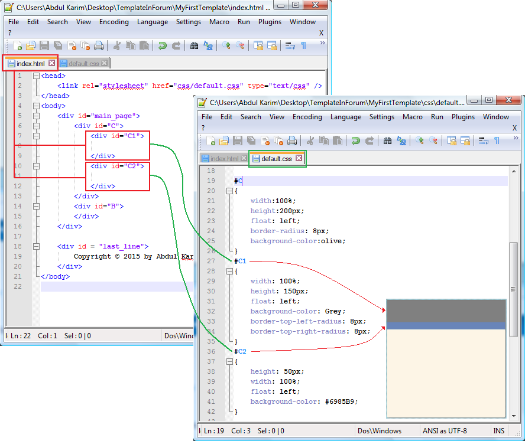The height and width of the screenshot is (441, 525).
Task: Click the New file icon in the back index.html window toolbar
Action: [x=16, y=45]
